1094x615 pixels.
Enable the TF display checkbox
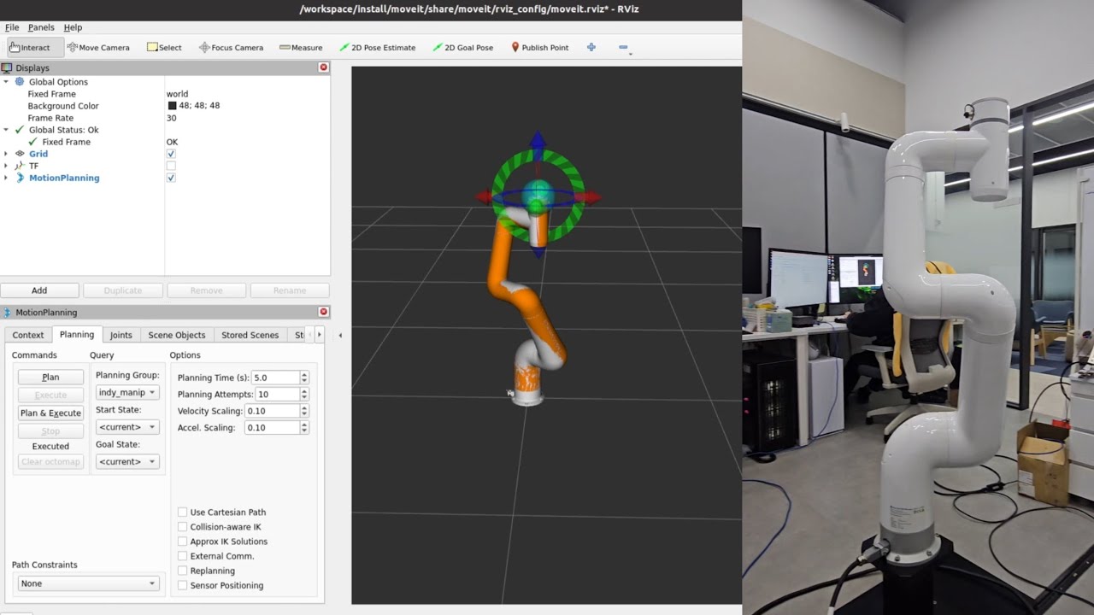click(171, 166)
